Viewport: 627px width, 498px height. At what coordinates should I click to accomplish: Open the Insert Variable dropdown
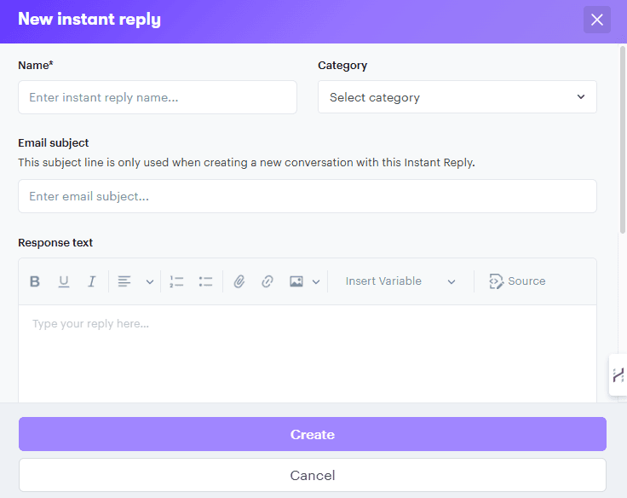pos(400,281)
